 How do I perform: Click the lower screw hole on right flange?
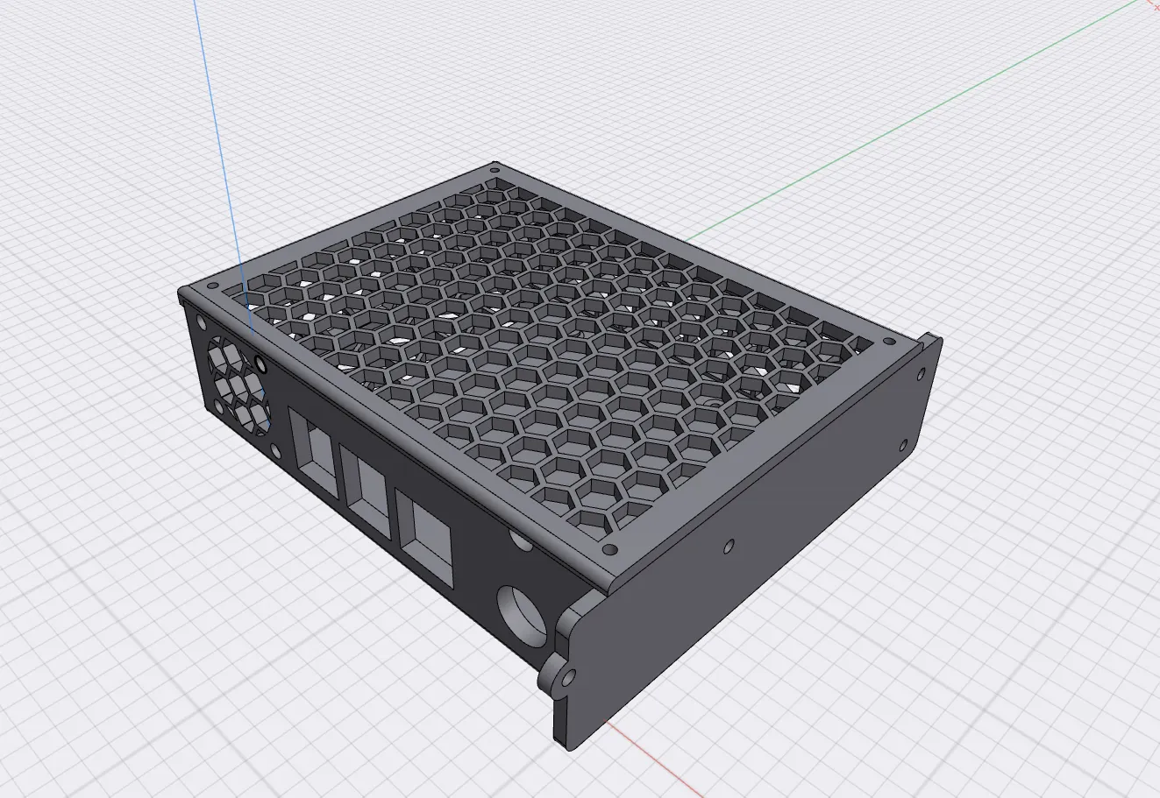pos(904,444)
